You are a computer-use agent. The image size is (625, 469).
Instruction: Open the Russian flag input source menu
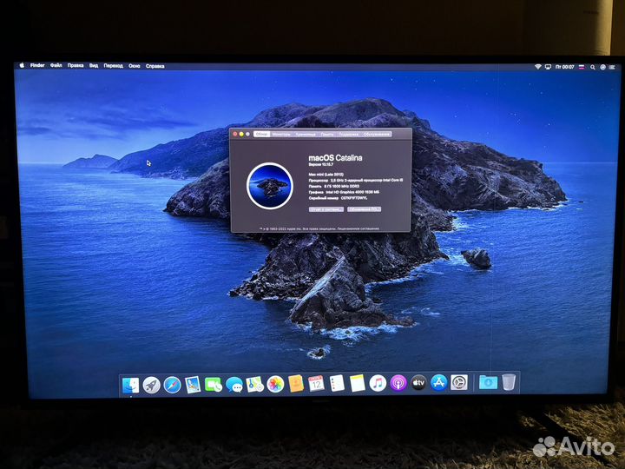pyautogui.click(x=582, y=68)
